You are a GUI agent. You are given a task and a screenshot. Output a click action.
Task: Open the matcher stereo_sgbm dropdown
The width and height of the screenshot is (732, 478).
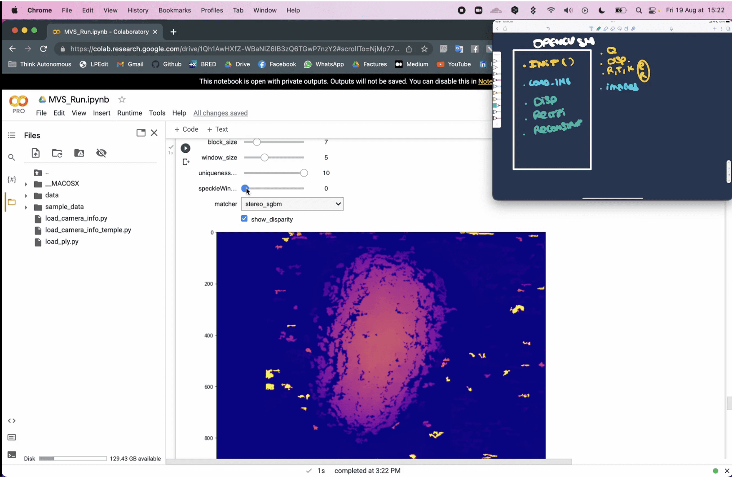click(292, 204)
